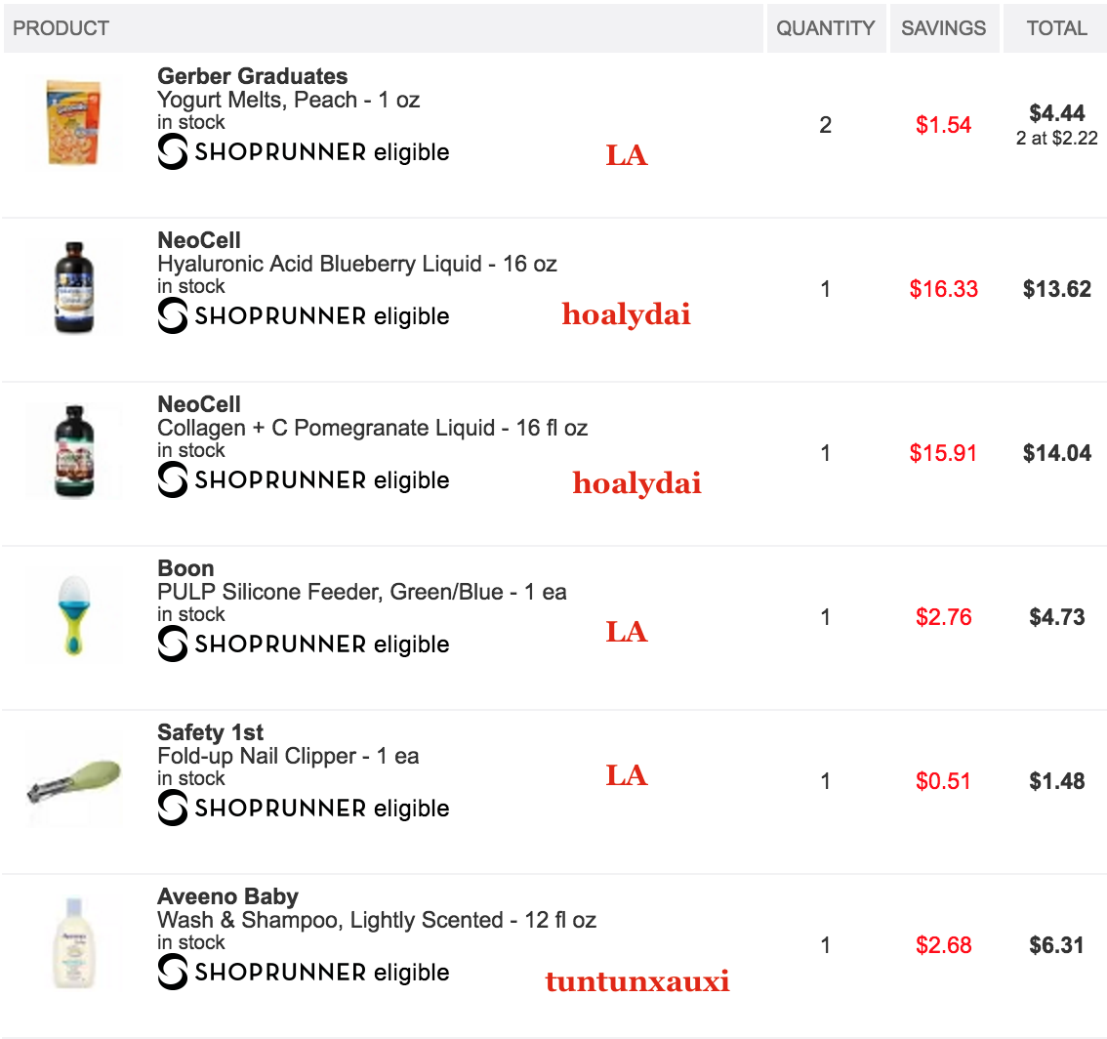Click ShopRunner icon under Collagen + C Pomegranate Liquid
Viewport: 1107px width, 1039px height.
click(x=172, y=479)
